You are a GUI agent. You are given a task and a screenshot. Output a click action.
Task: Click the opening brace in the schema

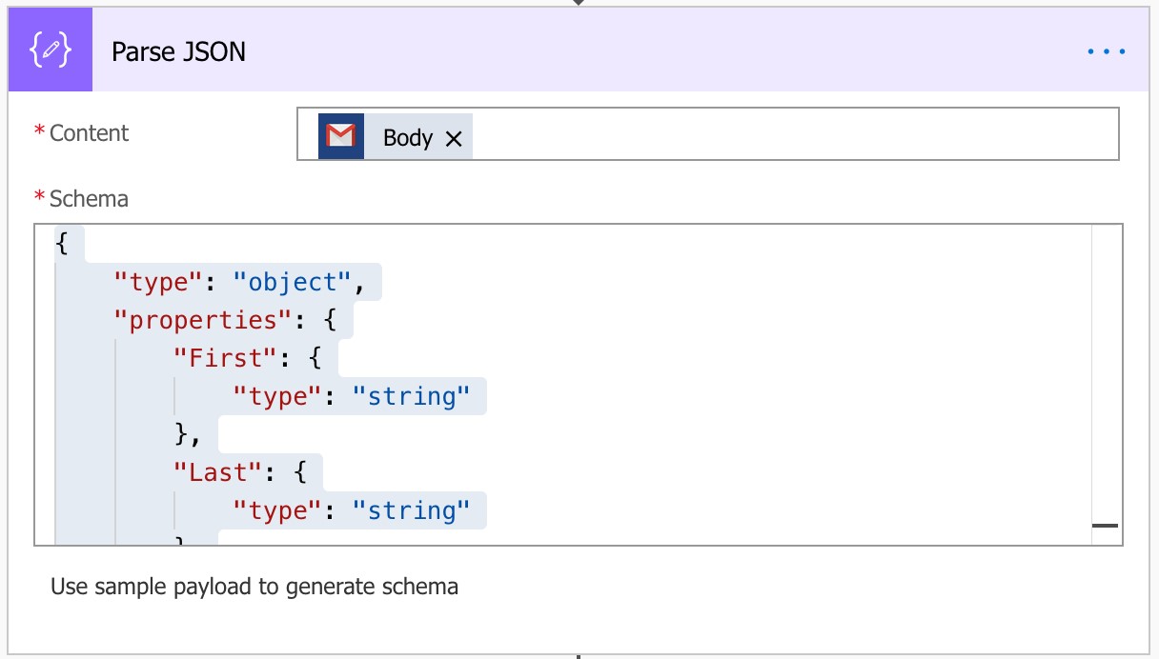(61, 244)
